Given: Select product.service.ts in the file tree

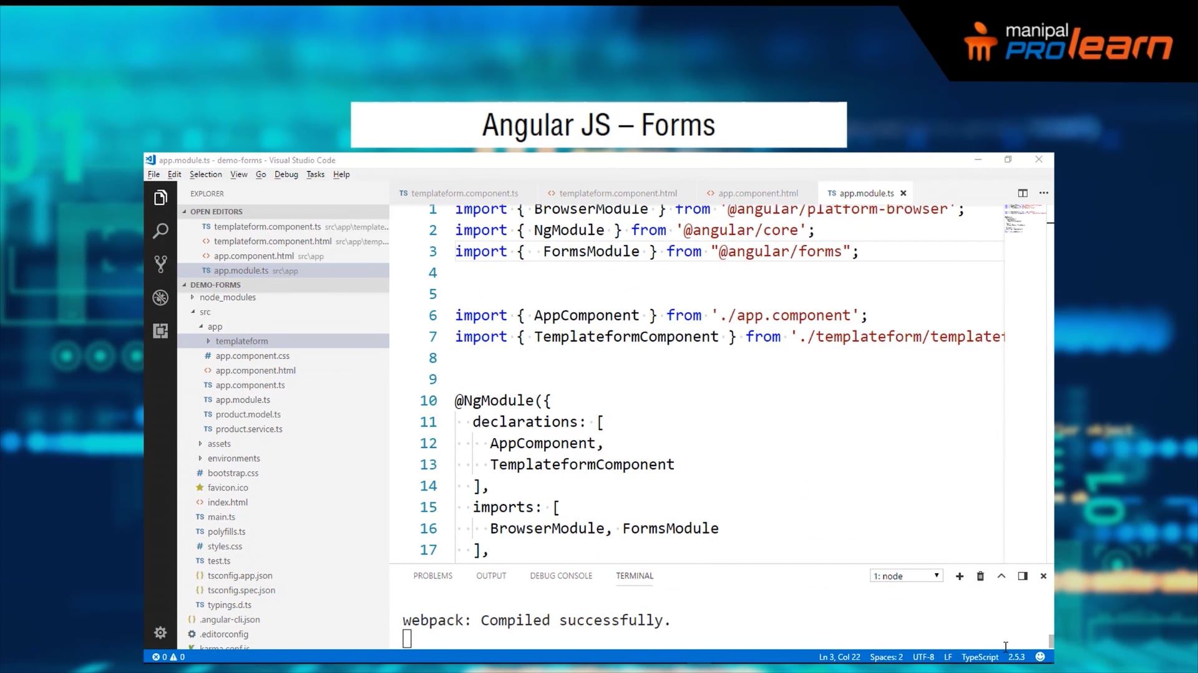Looking at the screenshot, I should pos(248,429).
